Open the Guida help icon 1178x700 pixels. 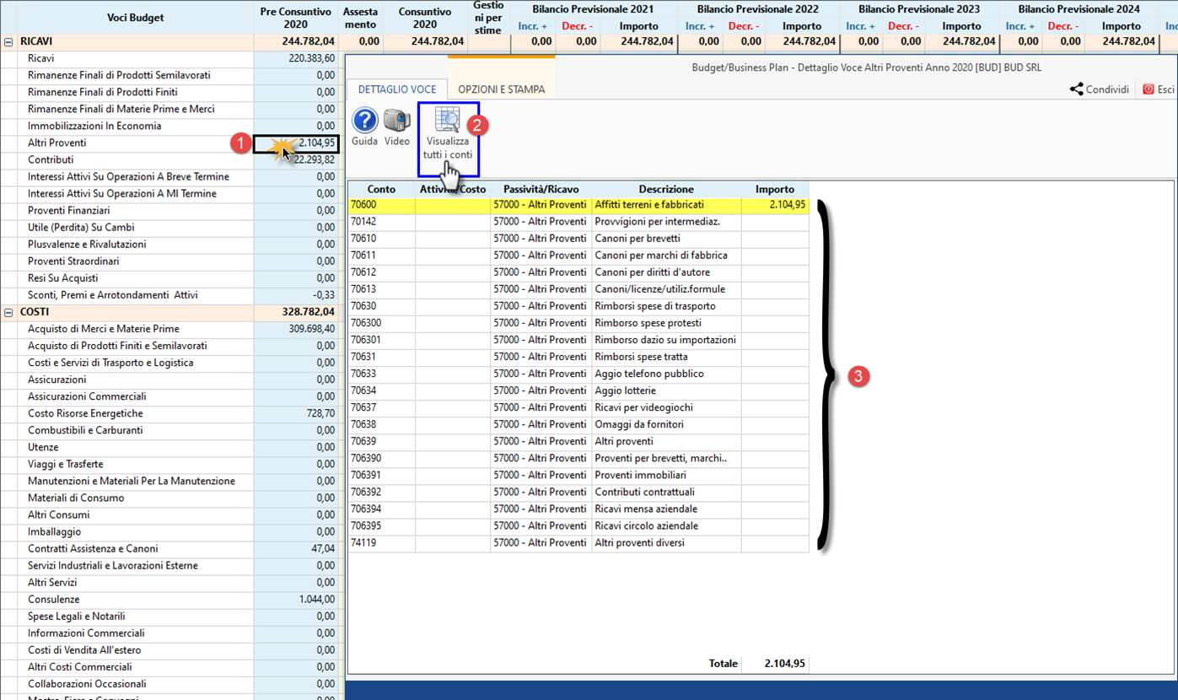(x=364, y=121)
